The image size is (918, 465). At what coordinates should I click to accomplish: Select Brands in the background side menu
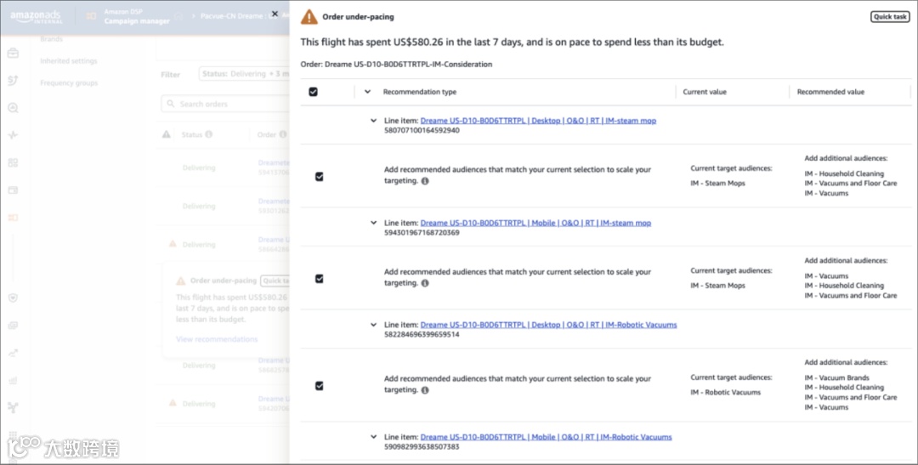click(52, 38)
